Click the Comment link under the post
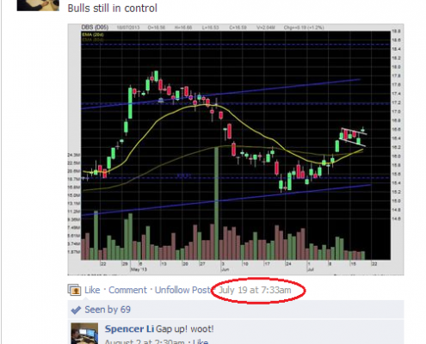 coord(127,290)
